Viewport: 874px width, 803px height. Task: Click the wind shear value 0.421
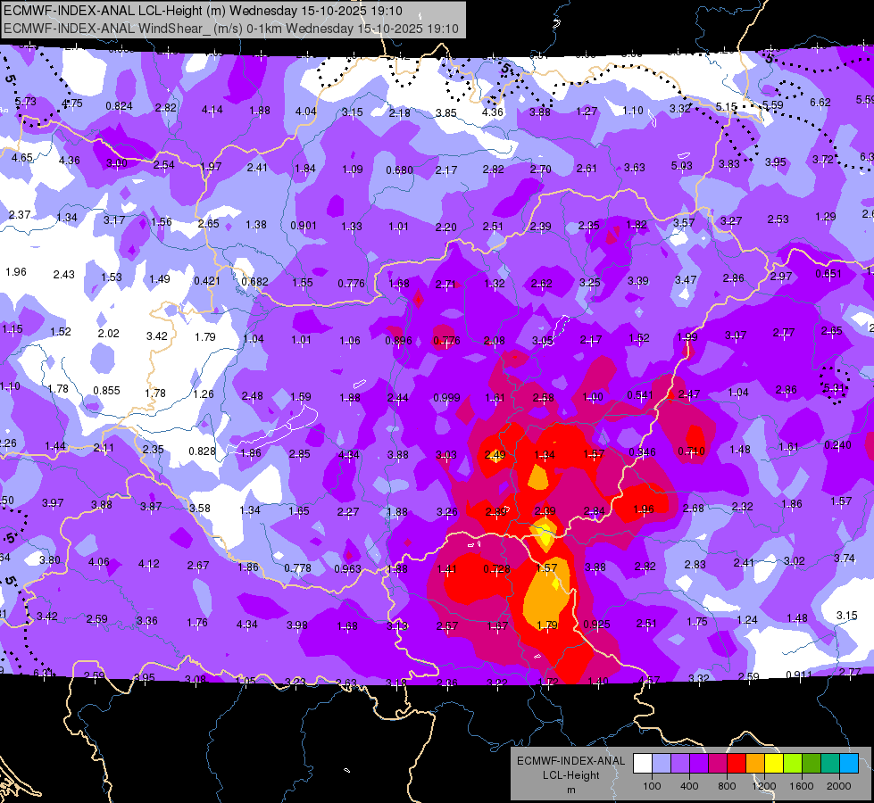point(207,281)
